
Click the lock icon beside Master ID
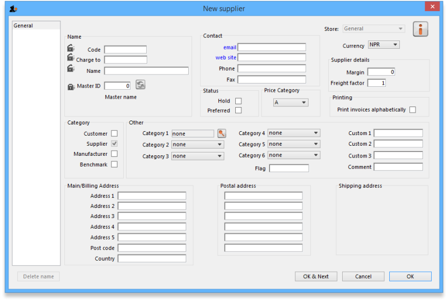pyautogui.click(x=71, y=86)
